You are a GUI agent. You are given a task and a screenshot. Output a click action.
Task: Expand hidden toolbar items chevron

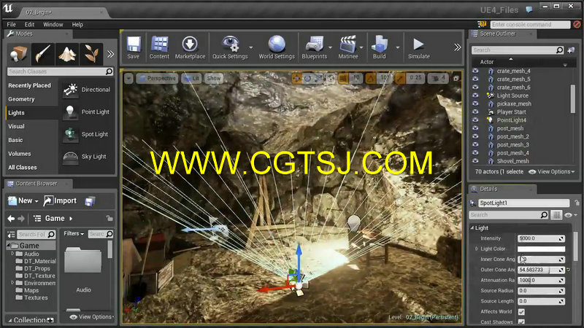(457, 47)
